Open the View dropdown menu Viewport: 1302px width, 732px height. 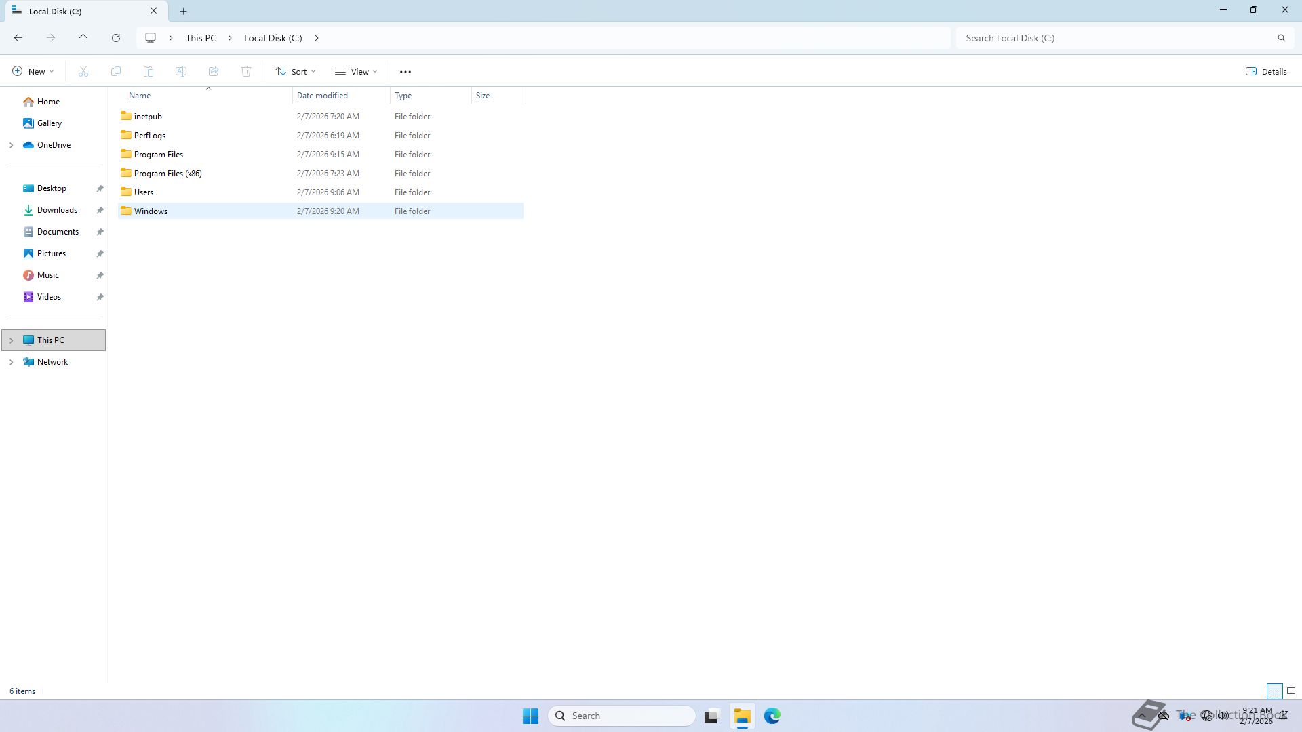[x=356, y=71]
